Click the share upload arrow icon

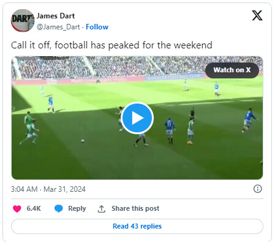(102, 209)
